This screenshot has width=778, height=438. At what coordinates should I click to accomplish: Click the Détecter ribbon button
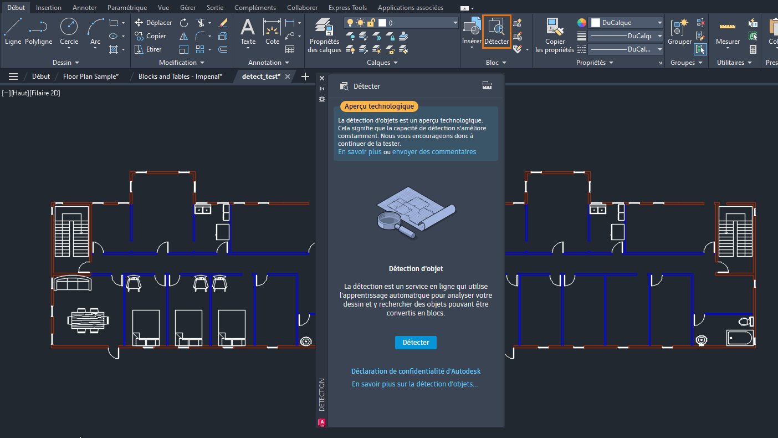click(497, 31)
